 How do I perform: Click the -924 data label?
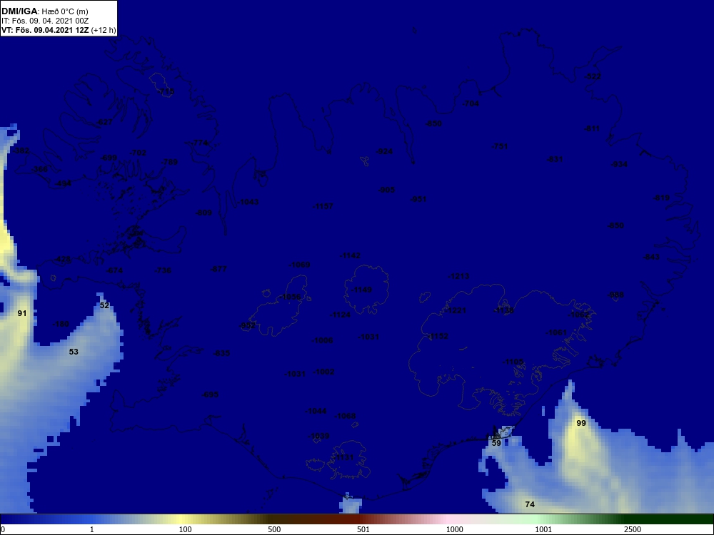point(384,151)
